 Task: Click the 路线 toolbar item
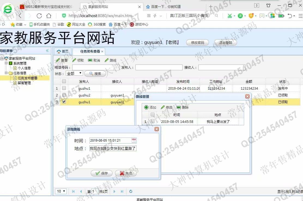tap(110, 60)
